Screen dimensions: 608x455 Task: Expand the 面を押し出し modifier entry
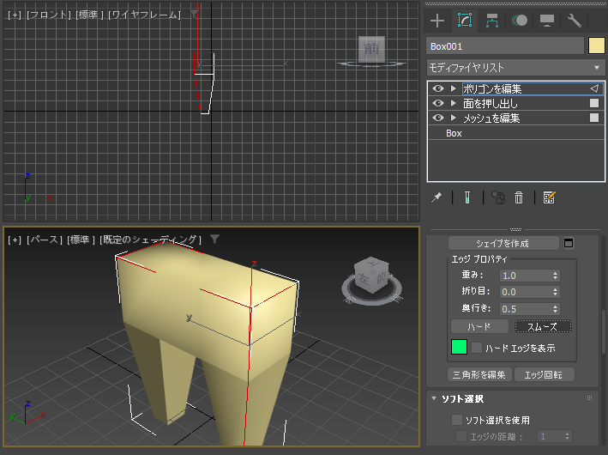(x=453, y=103)
